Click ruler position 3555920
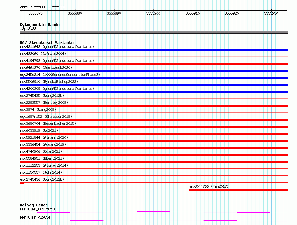This screenshot has height=225, width=297. [232, 13]
